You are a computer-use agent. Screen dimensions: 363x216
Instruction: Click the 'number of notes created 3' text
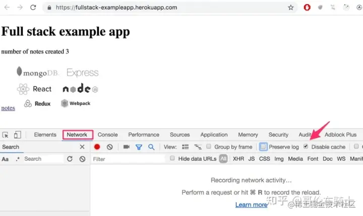tap(35, 51)
